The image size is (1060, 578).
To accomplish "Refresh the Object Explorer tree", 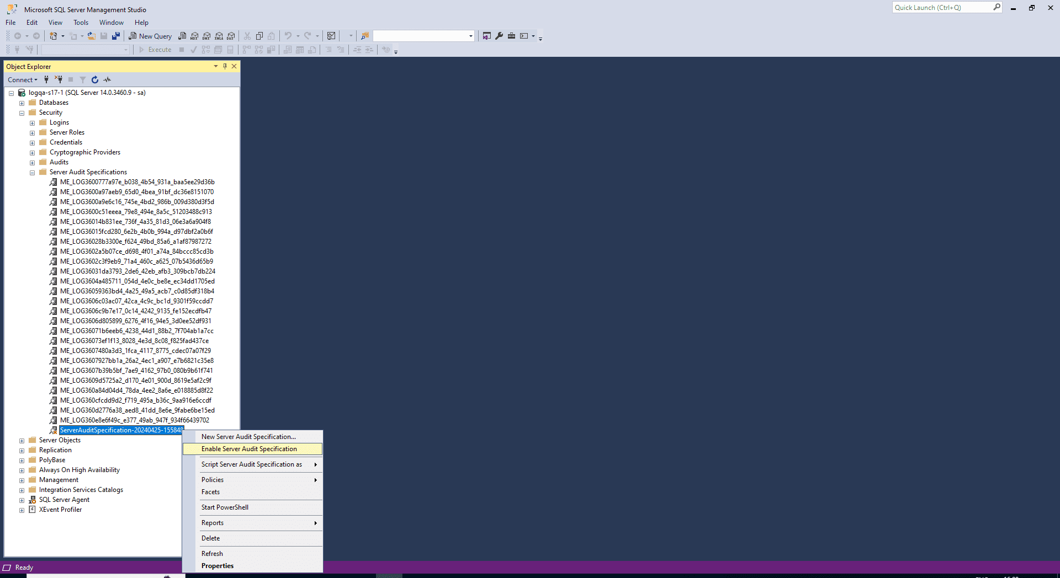I will (95, 79).
